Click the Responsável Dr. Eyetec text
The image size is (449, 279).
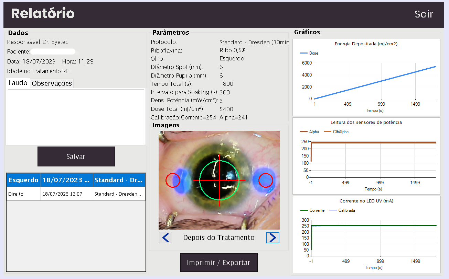[38, 42]
